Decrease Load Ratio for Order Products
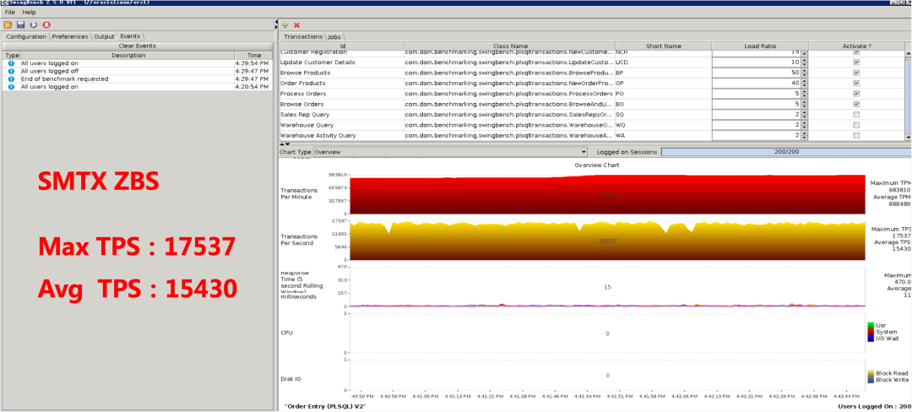 click(x=805, y=85)
